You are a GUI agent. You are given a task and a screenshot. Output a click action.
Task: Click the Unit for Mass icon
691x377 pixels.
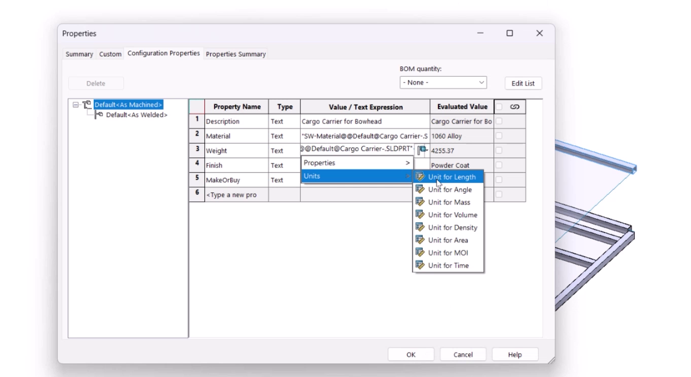420,202
